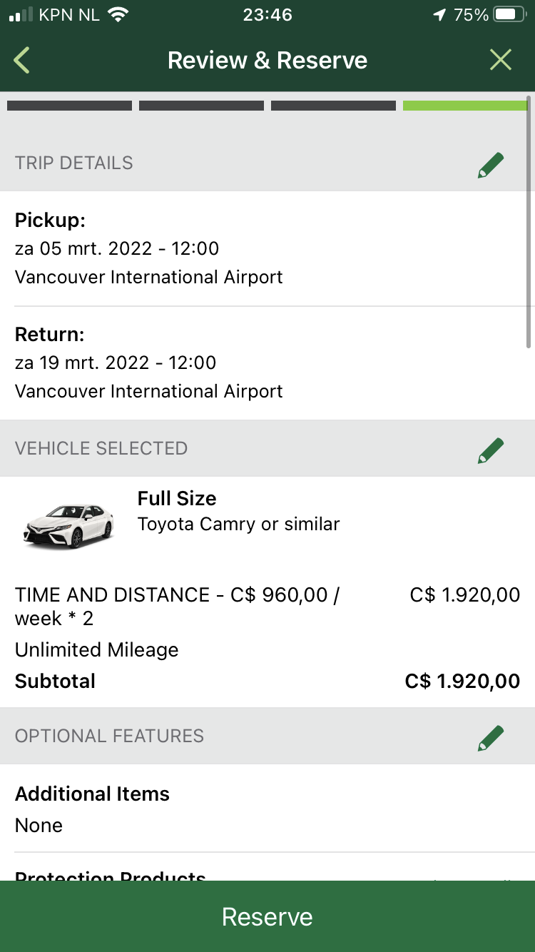This screenshot has width=535, height=952.
Task: Tap the back arrow in the header
Action: tap(21, 61)
